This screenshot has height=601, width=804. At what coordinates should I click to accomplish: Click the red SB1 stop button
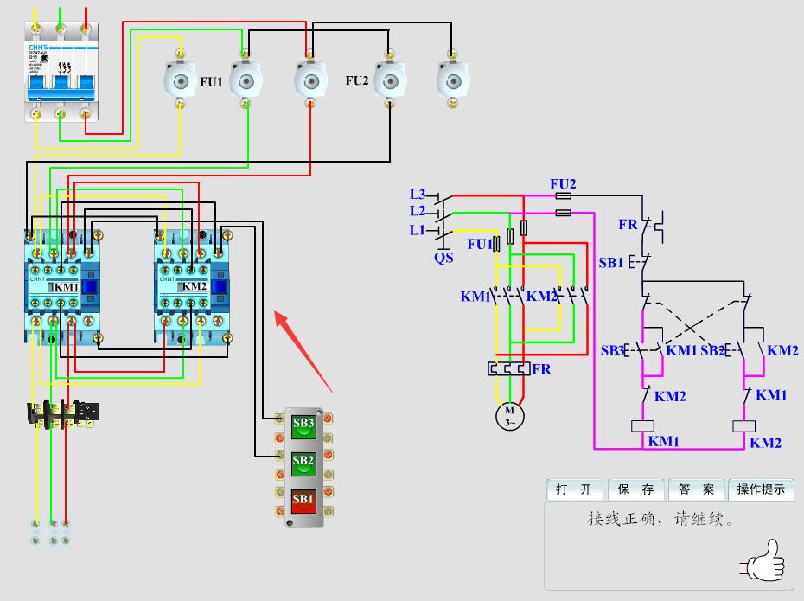coord(303,501)
